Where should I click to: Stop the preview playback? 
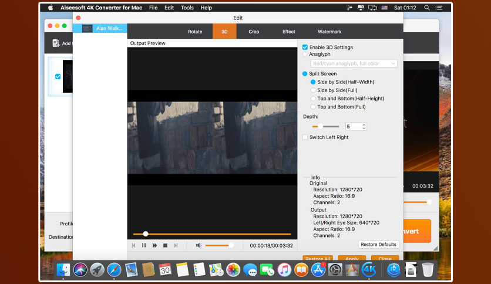166,245
